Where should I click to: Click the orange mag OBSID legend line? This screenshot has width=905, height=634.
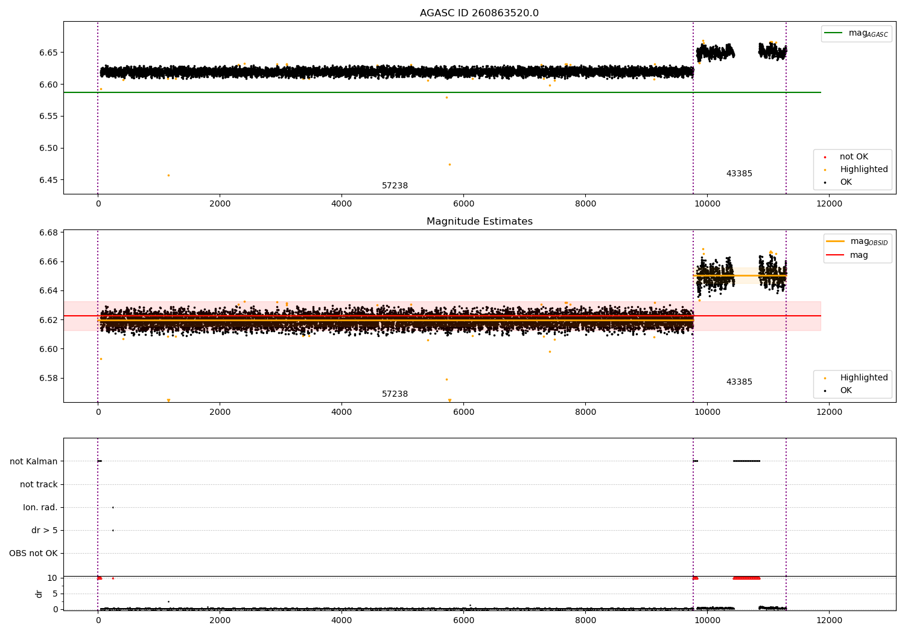(x=836, y=242)
